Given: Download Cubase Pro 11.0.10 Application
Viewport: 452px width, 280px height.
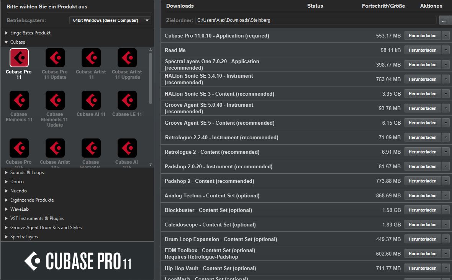Looking at the screenshot, I should 422,36.
